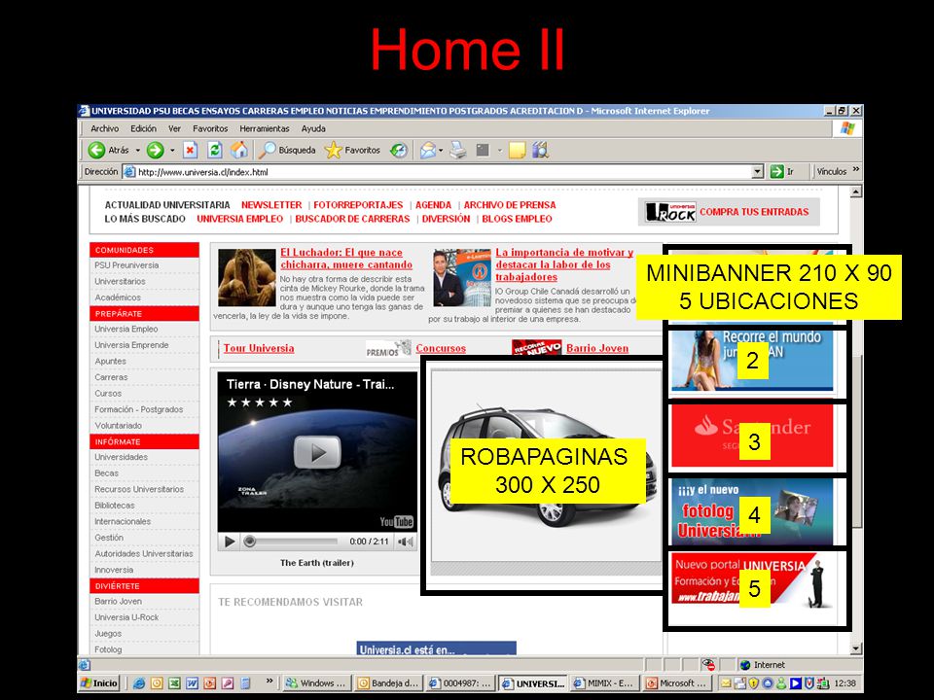
Task: Click the green Ir go arrow
Action: pyautogui.click(x=776, y=171)
